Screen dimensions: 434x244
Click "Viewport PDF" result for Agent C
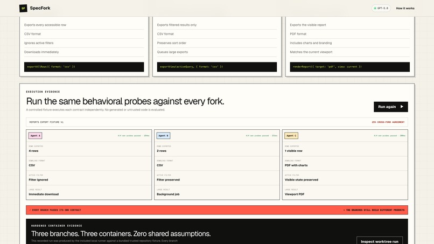tap(295, 194)
